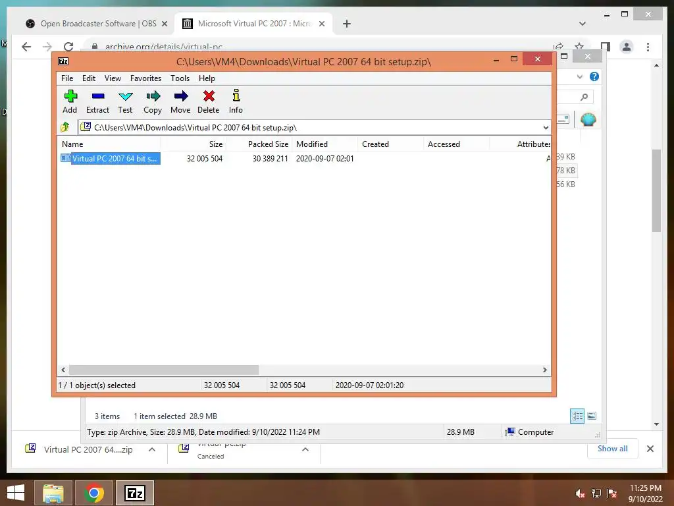Sort by the Packed Size column header
The width and height of the screenshot is (674, 506).
[x=259, y=144]
